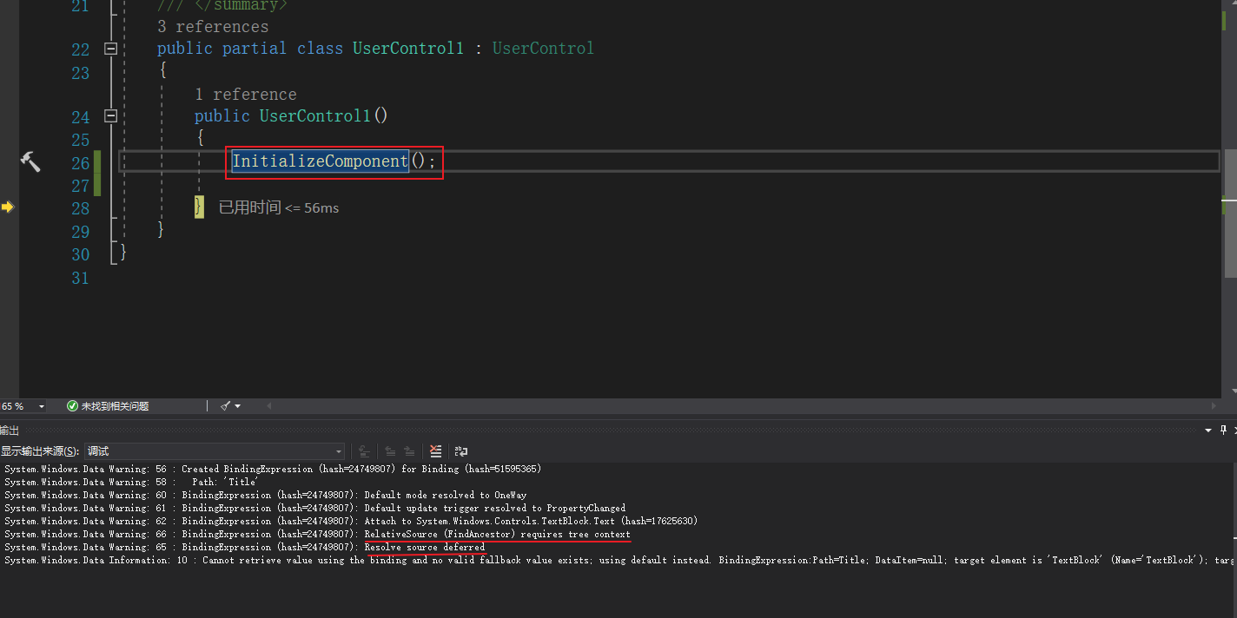Click the editor's vertical scrollbar
The image size is (1237, 618).
pyautogui.click(x=1230, y=174)
